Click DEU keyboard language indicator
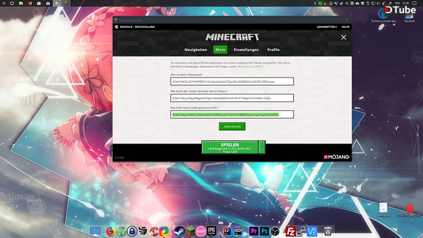 click(397, 3)
